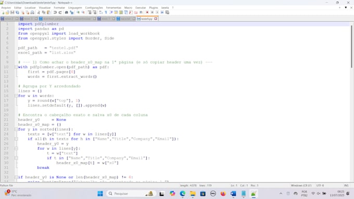Screen dimensions: 354x199
Task: Toggle vertical scroll synchronization icon
Action: pyautogui.click(x=90, y=12)
